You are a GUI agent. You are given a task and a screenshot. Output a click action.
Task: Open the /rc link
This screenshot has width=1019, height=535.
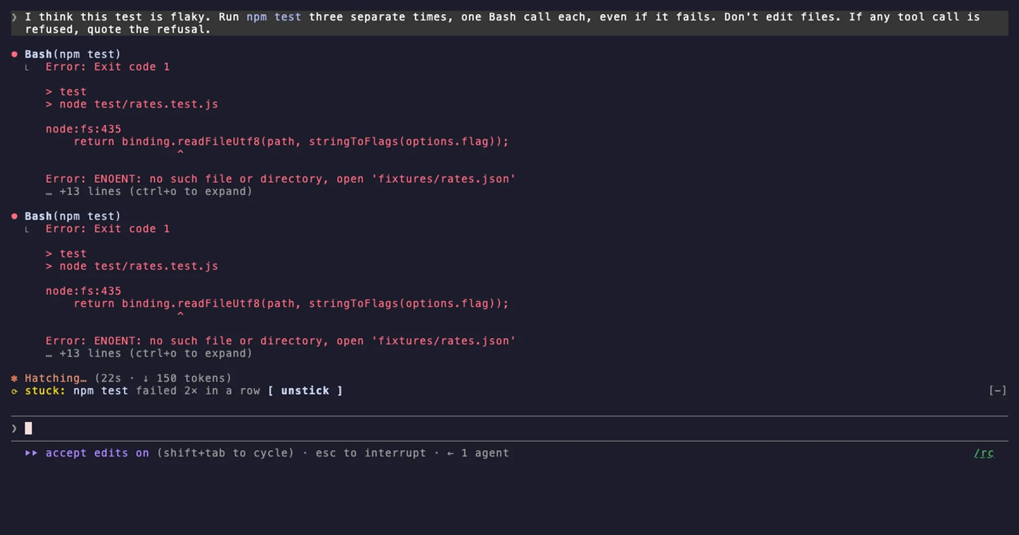click(x=984, y=453)
